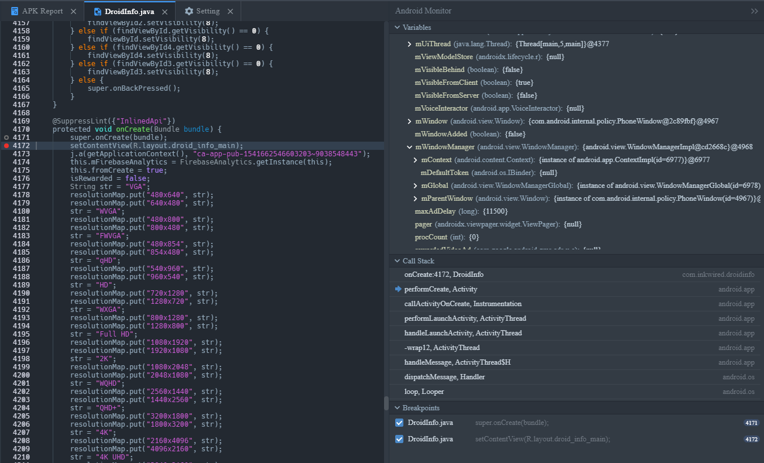Select onCreate:4172 stack frame
The image size is (764, 463).
click(x=444, y=275)
